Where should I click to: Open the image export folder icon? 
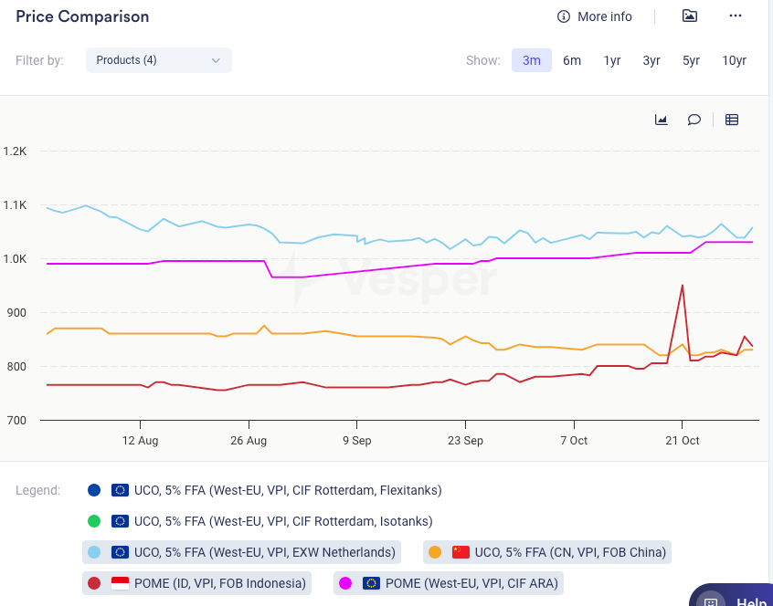coord(690,16)
